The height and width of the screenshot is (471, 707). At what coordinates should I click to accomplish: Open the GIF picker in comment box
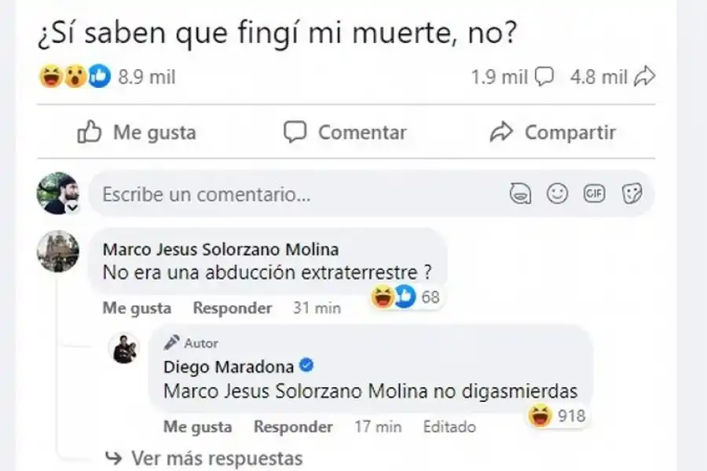[x=594, y=194]
